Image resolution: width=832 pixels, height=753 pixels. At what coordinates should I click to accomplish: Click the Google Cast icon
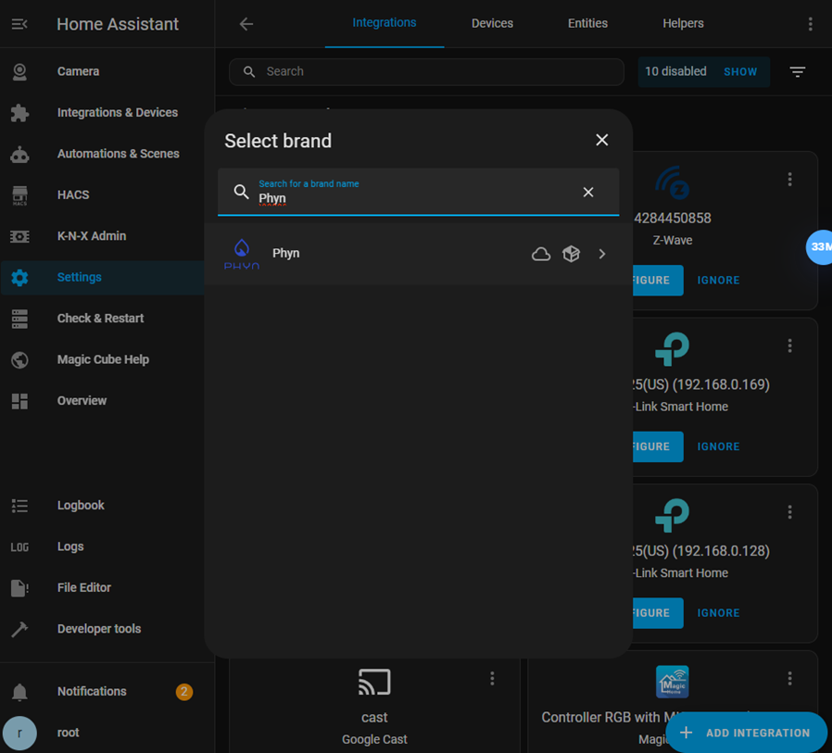(x=374, y=682)
